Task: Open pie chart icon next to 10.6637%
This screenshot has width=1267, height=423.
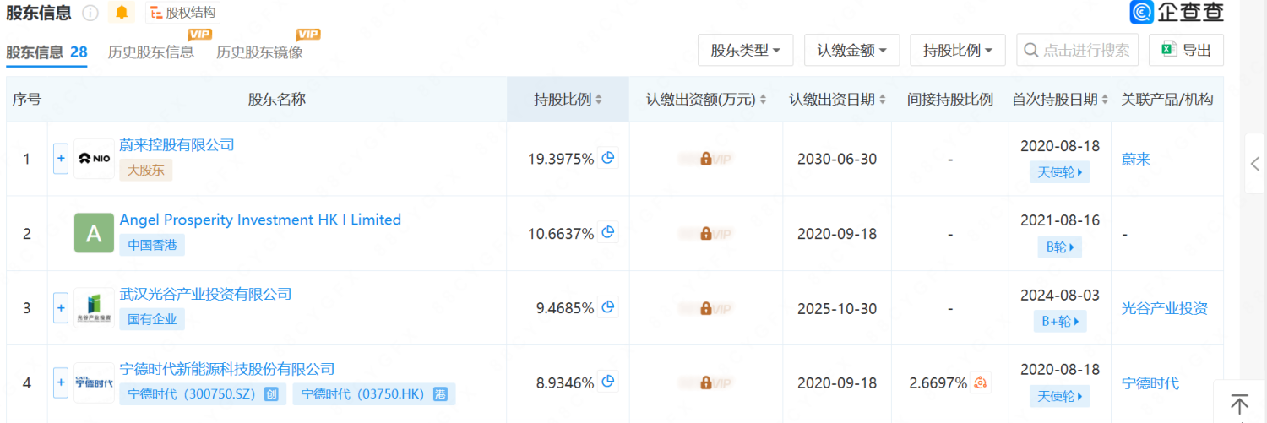Action: [608, 233]
